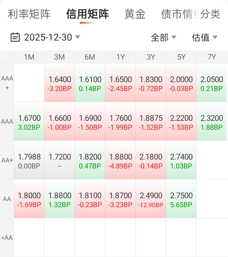The width and height of the screenshot is (228, 257).
Task: Tap the 分类 button
Action: (211, 14)
